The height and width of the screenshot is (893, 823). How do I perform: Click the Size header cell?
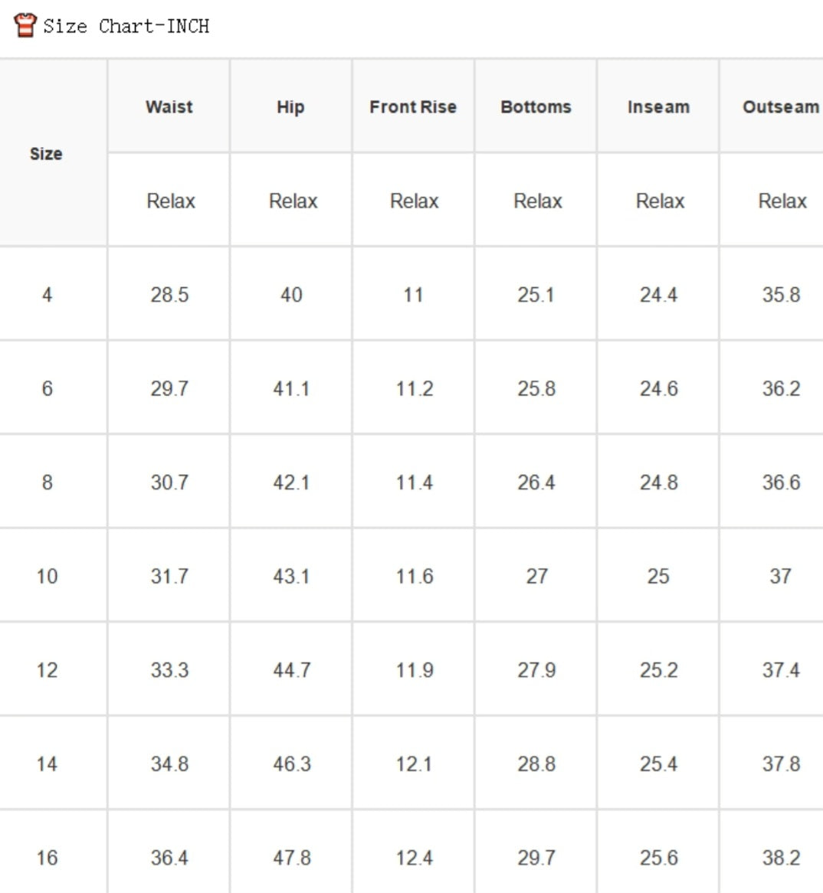46,154
